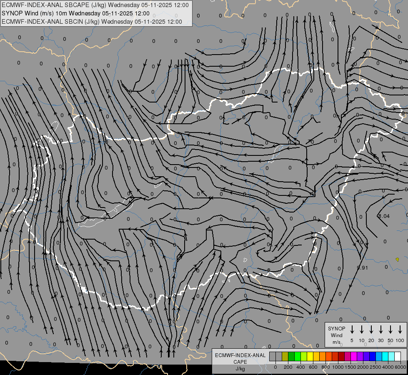
Task: Pick the pale cyan CAPE legend swatch
Action: (391, 356)
